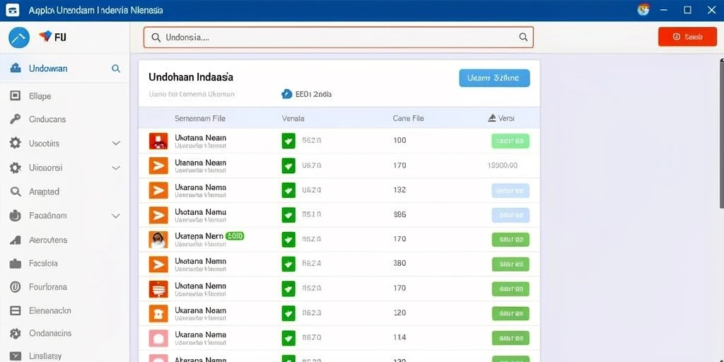Toggle green checkbox in the row with value 132
Screen dimensions: 724x362
point(288,189)
